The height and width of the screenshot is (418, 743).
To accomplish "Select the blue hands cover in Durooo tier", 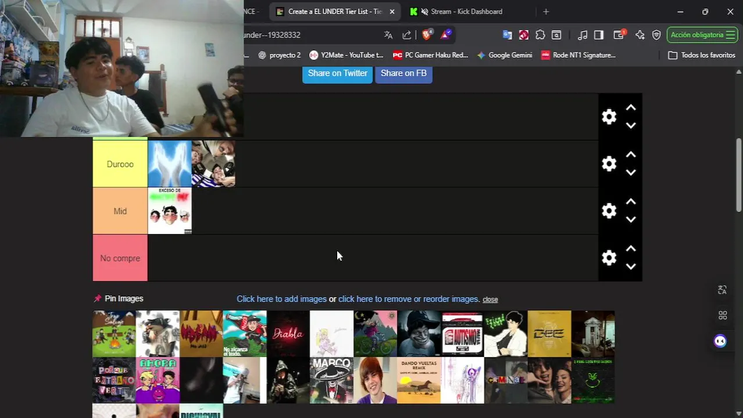I will pos(170,164).
